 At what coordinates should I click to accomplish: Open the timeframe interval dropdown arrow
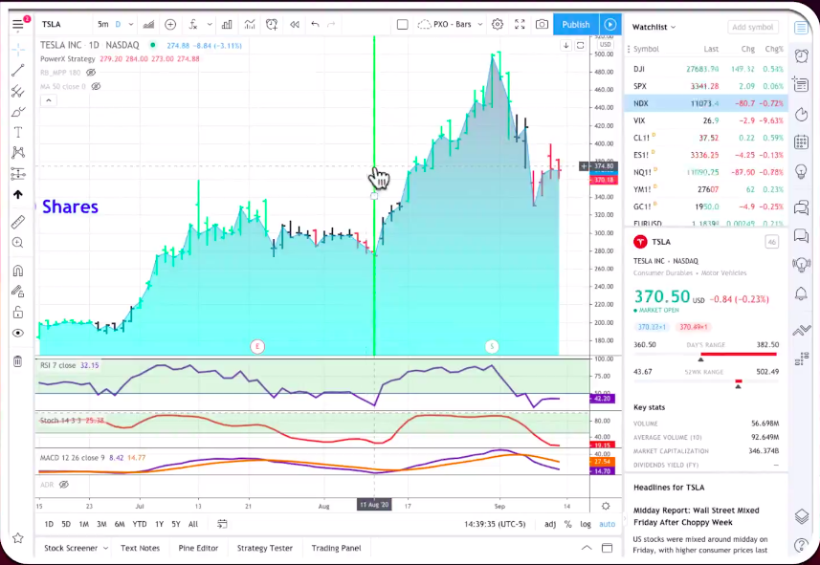(131, 24)
